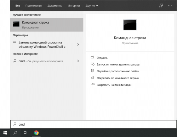177x137 pixels.
Task: Choose Перейти к расположению файла
Action: coord(118,71)
